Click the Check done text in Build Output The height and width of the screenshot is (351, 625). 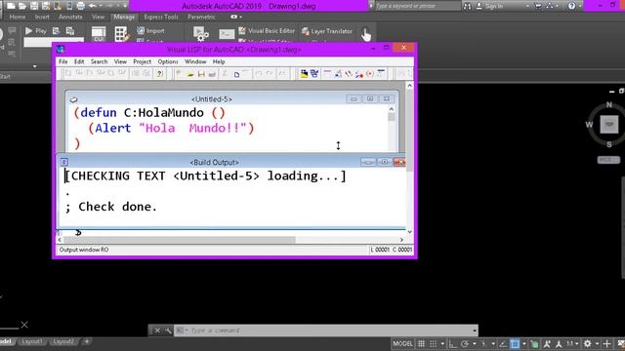pos(117,207)
